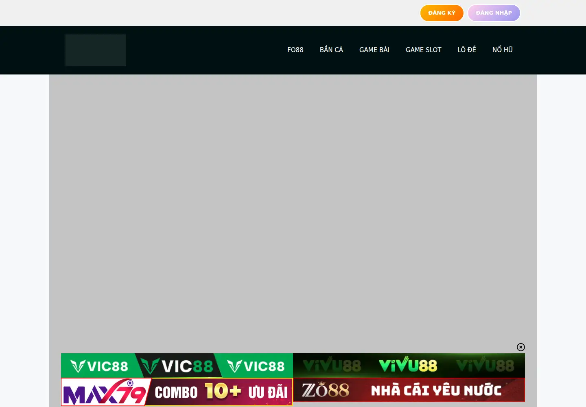Click the ĐĂNG NHẬP login button

point(494,13)
